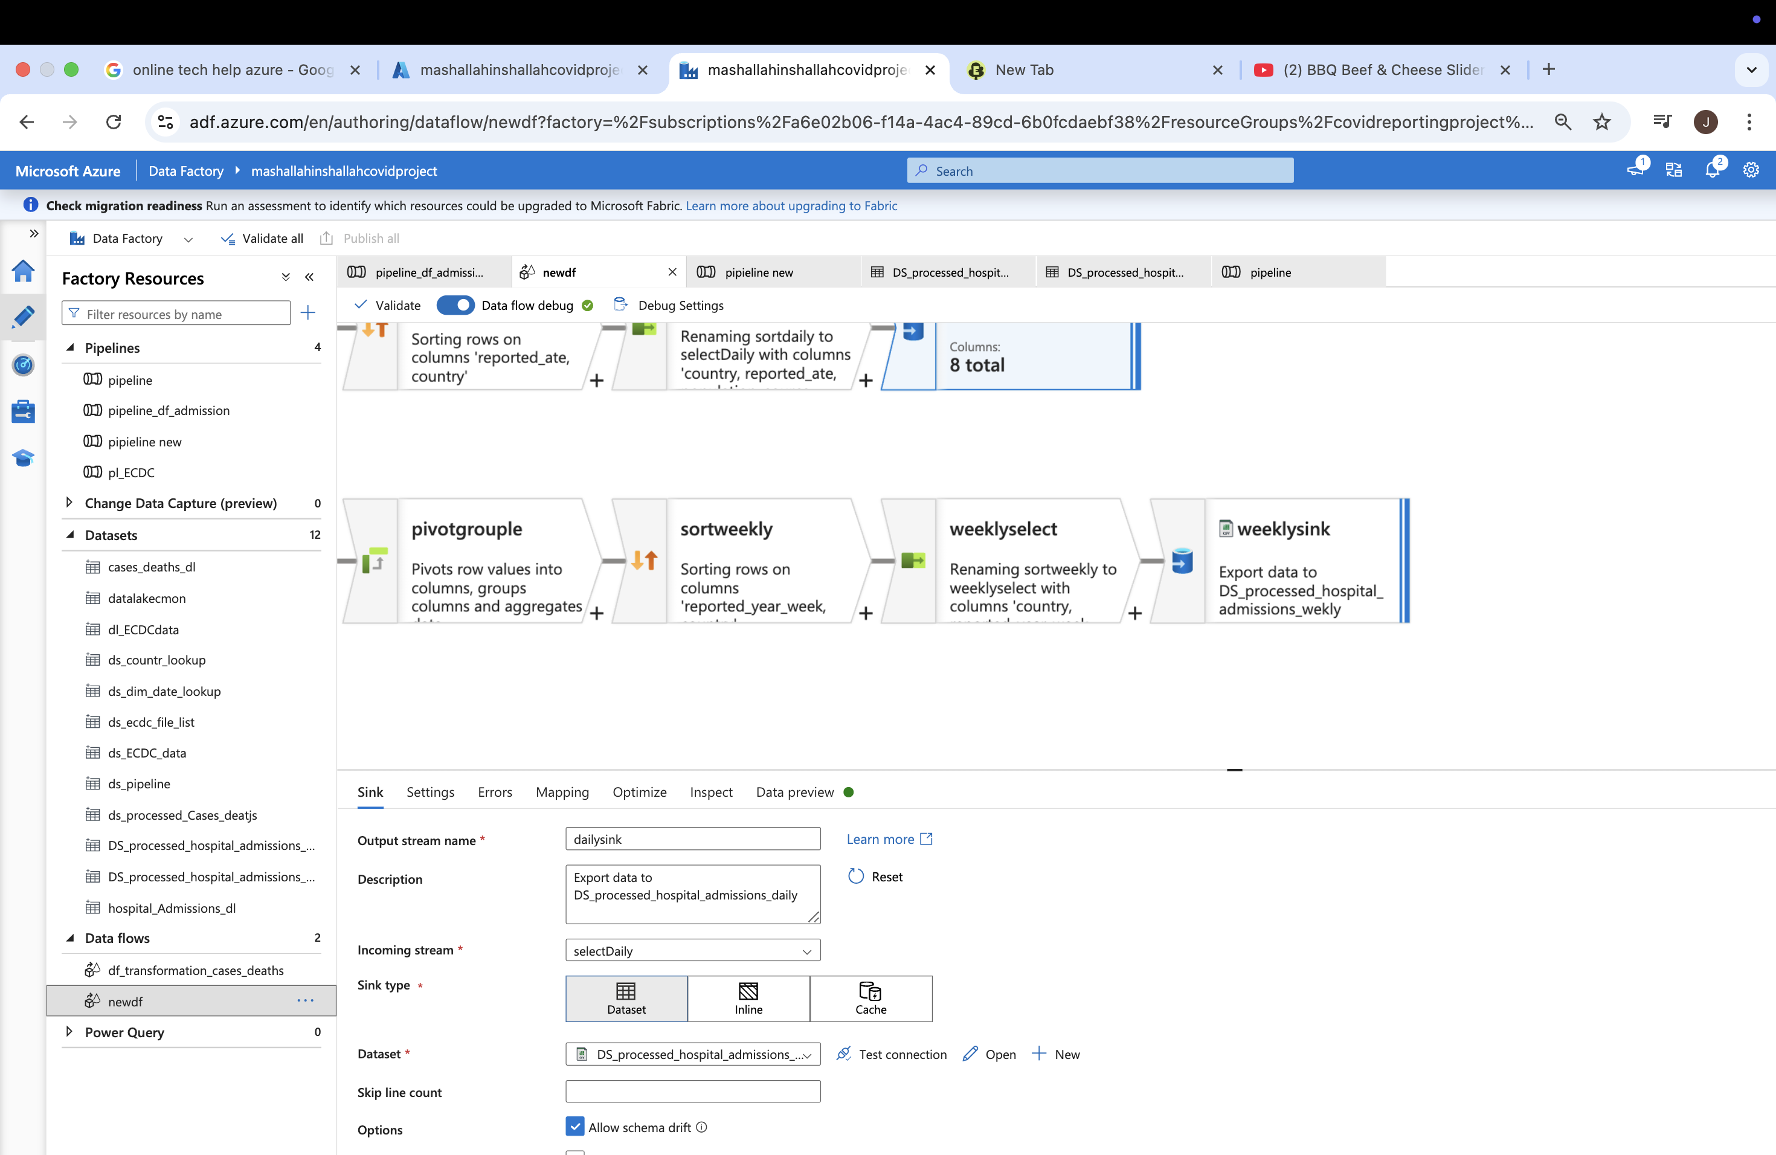Switch to the pipeline new tab
1776x1155 pixels.
point(760,272)
